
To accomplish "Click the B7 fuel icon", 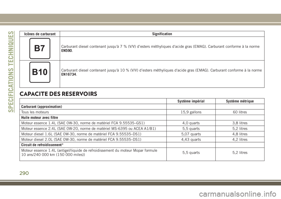I will (40, 48).
